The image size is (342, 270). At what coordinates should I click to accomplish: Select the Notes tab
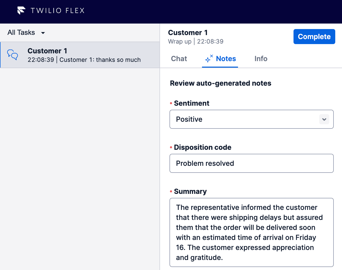(x=226, y=59)
